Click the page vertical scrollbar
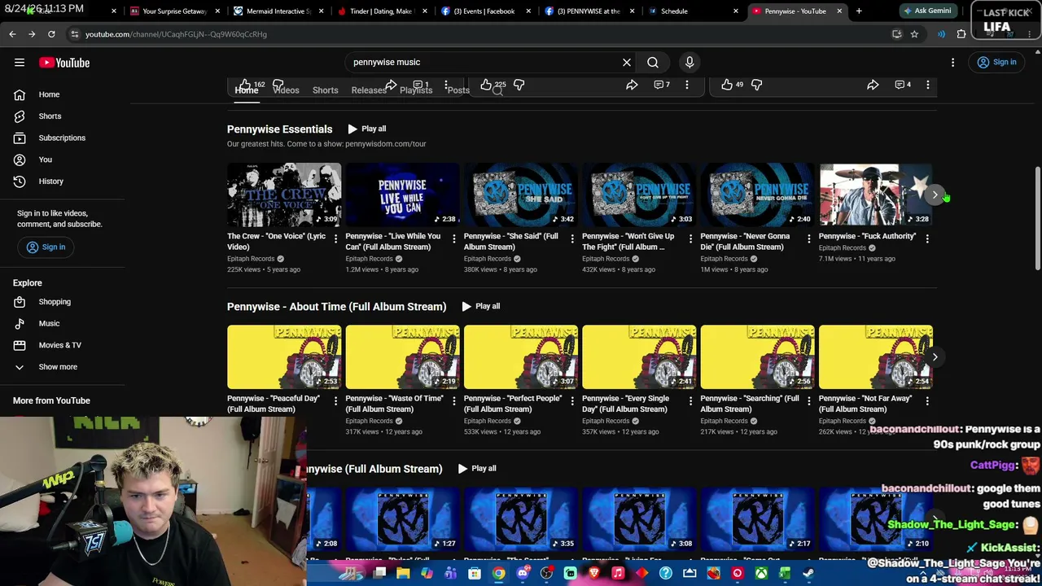Screen dimensions: 1042x586 coord(1037,220)
